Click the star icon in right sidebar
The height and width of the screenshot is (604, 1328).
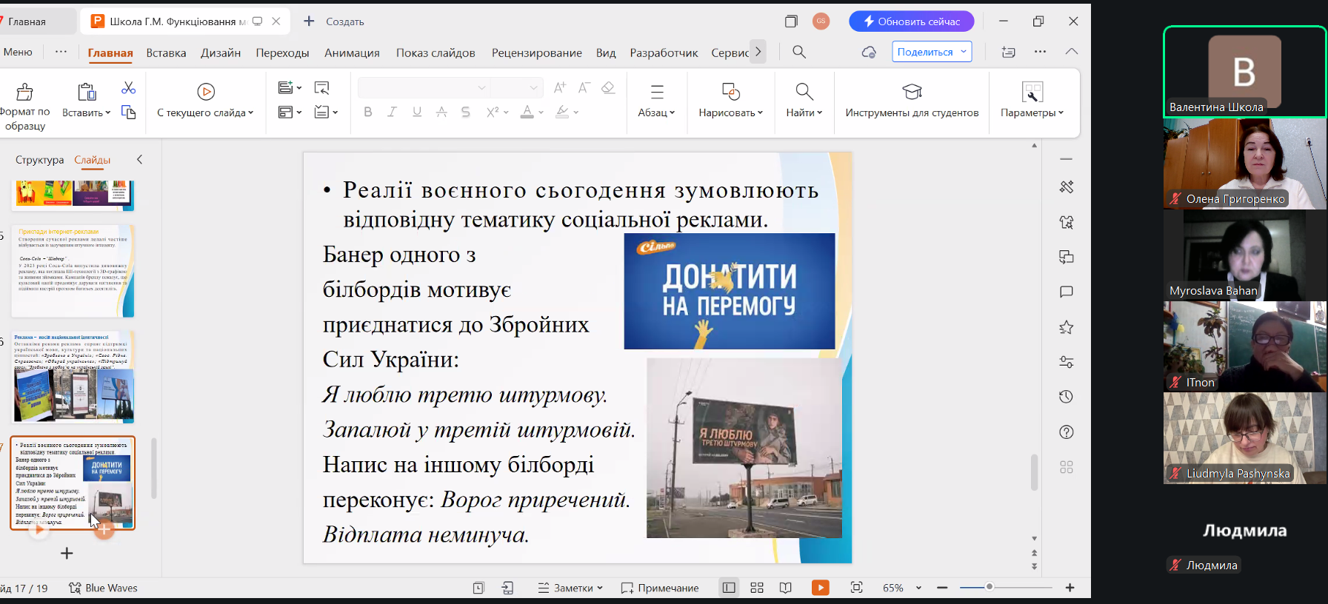click(x=1066, y=327)
